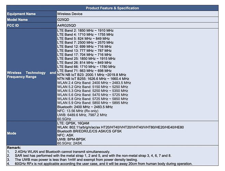Select the WLAN 2.4 GHz Band line

coord(94,83)
